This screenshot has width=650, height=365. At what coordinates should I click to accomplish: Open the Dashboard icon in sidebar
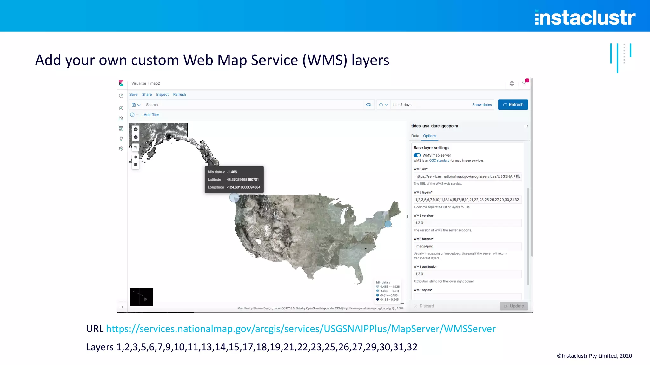click(x=121, y=128)
